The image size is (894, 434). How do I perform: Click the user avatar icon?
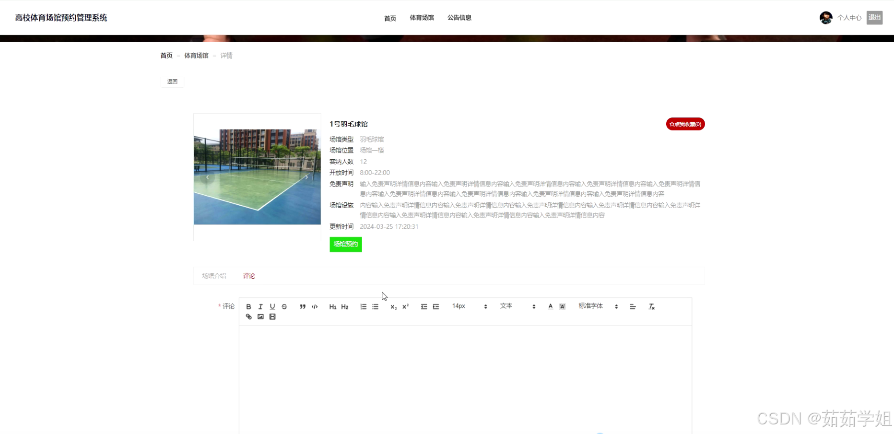(826, 18)
